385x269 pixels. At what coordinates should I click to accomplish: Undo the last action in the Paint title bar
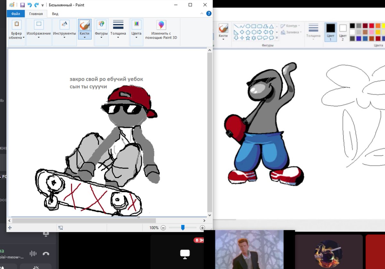click(30, 5)
